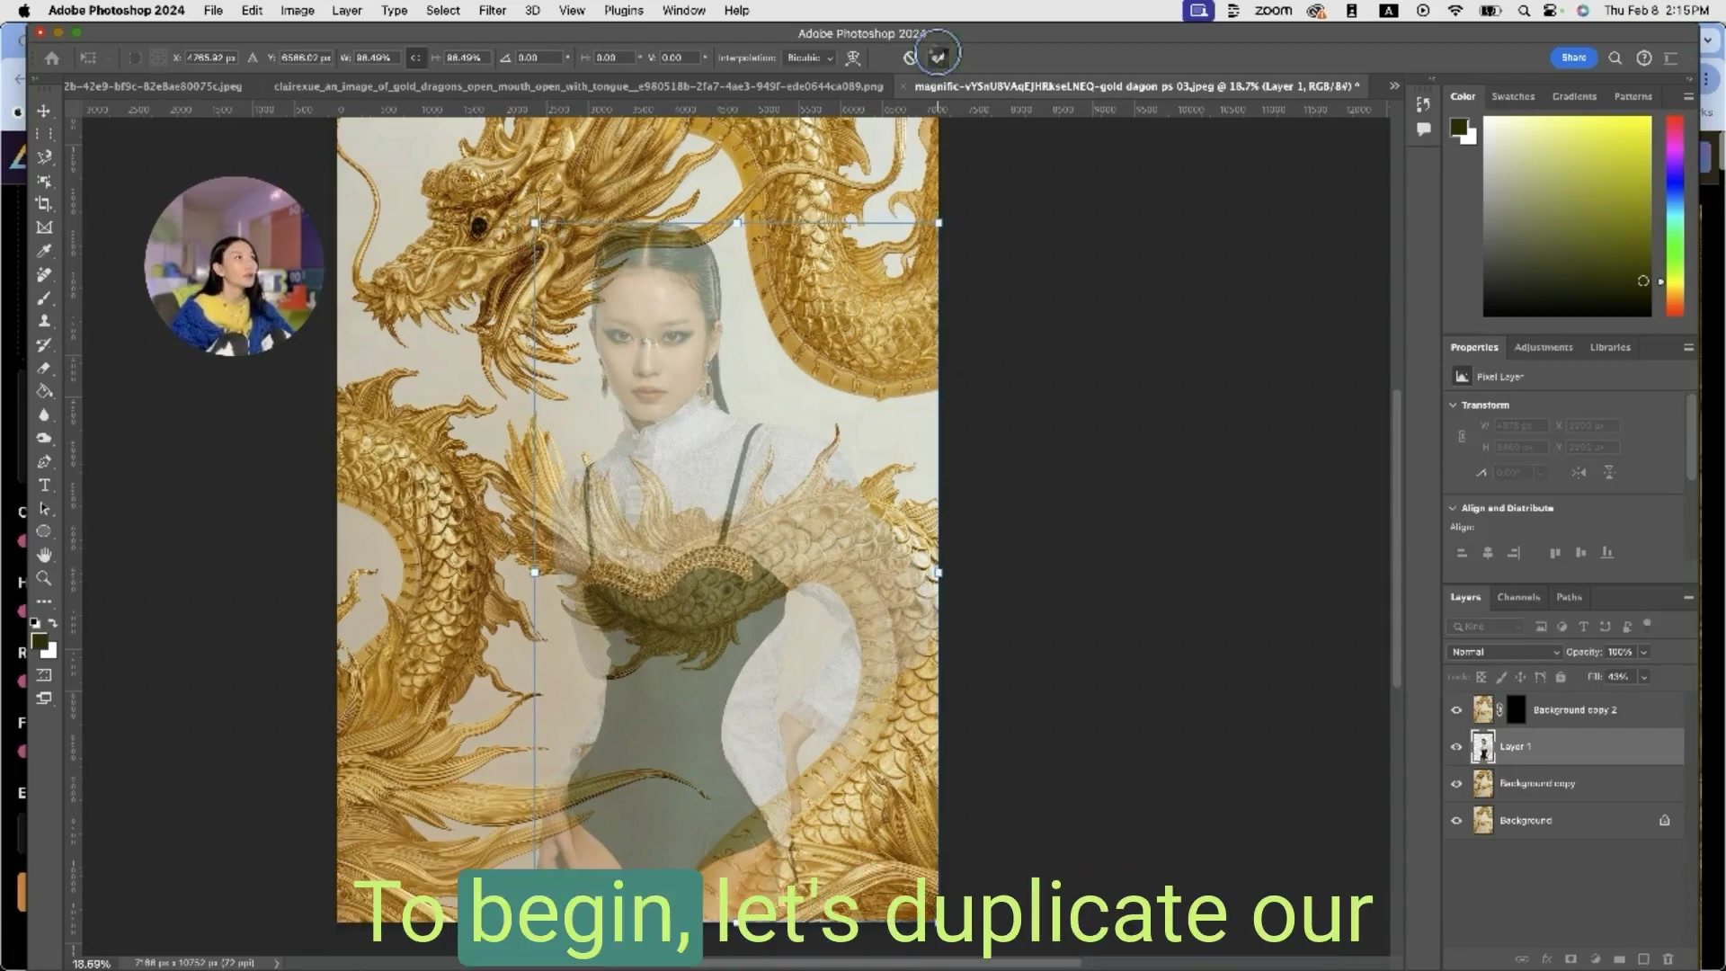The width and height of the screenshot is (1726, 971).
Task: Select the Eyedropper tool
Action: click(x=44, y=251)
